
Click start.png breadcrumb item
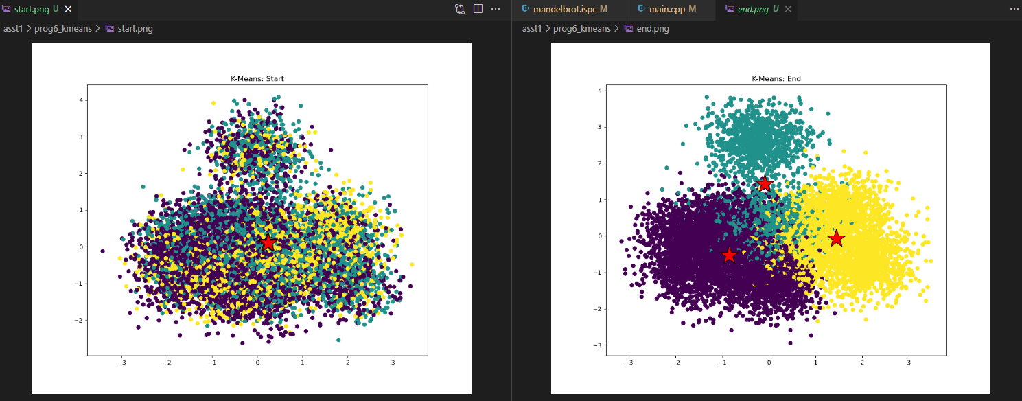click(x=135, y=28)
